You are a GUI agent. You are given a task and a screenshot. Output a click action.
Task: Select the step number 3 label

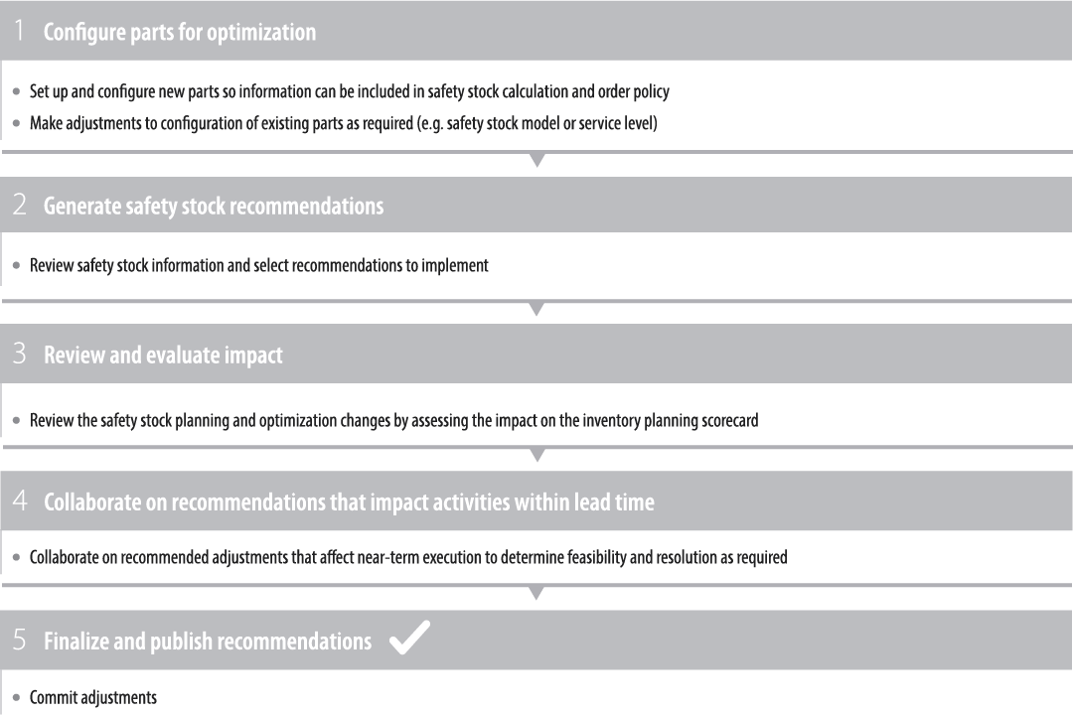pos(20,355)
